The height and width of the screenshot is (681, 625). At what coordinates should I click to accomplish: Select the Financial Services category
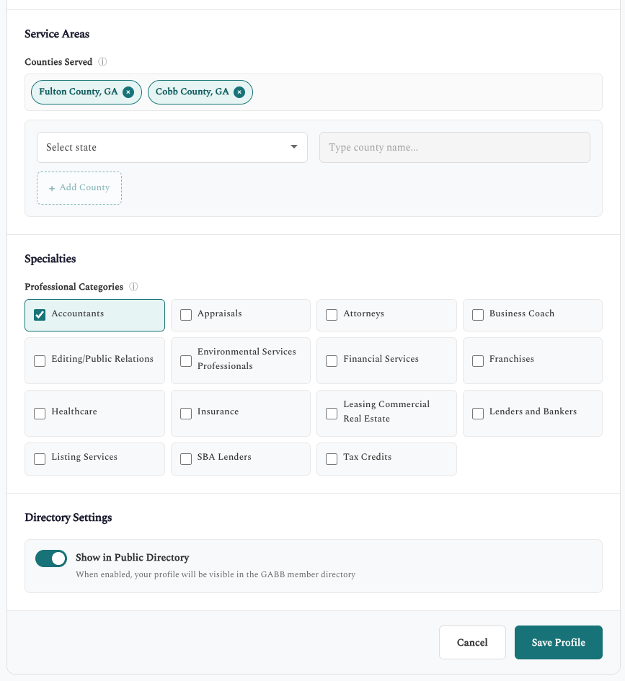pyautogui.click(x=332, y=360)
